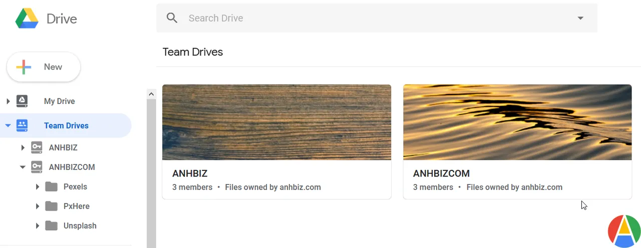Open the ANHBIZCOM golden water drive card

click(x=517, y=142)
